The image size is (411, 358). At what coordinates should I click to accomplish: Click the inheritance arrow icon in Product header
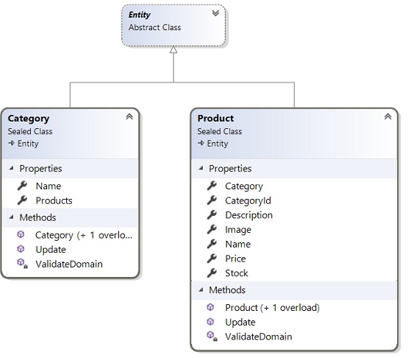click(x=201, y=143)
